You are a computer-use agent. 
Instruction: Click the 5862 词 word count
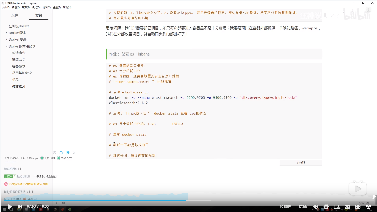(364, 203)
